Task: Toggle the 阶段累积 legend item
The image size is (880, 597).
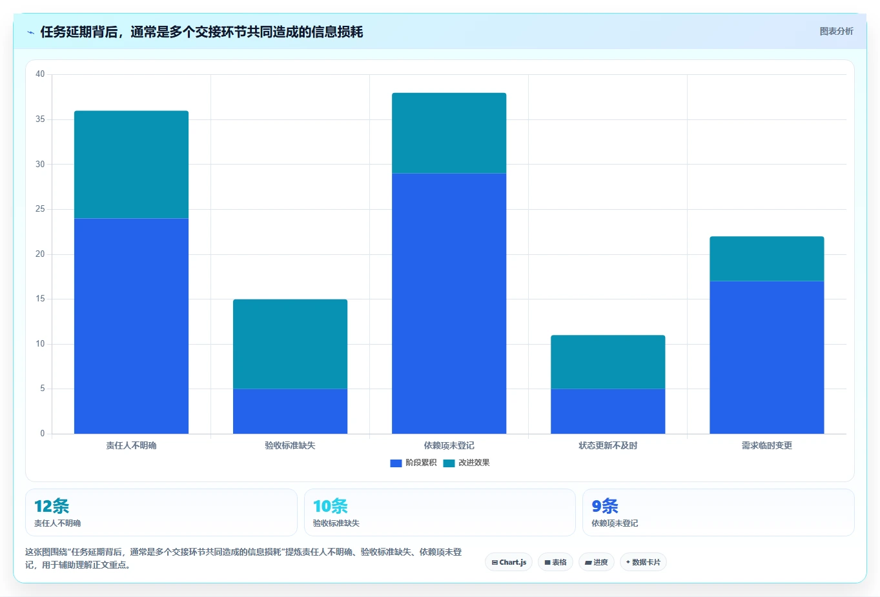Action: coord(413,463)
